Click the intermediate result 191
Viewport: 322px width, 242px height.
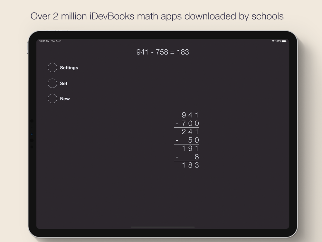click(x=190, y=148)
